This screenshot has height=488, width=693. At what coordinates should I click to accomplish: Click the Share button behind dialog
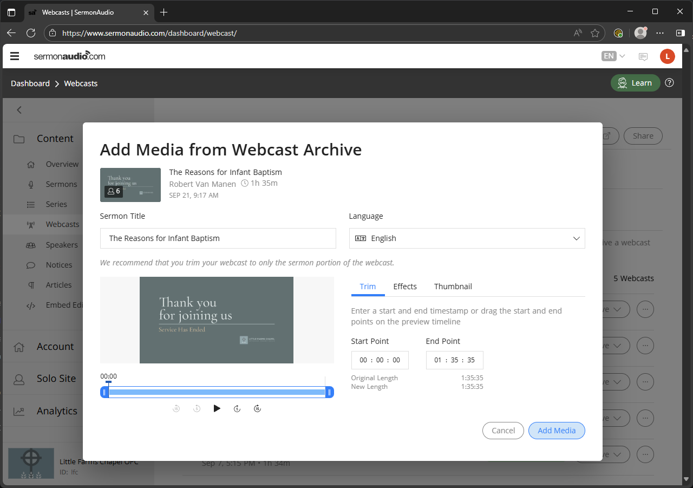[x=643, y=136]
